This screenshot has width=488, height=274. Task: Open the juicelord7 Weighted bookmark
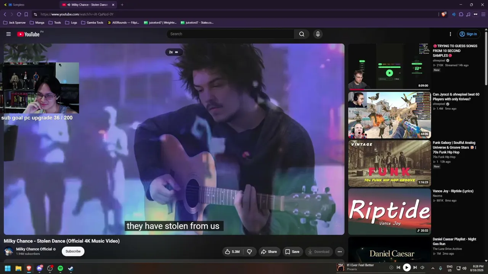(x=160, y=22)
